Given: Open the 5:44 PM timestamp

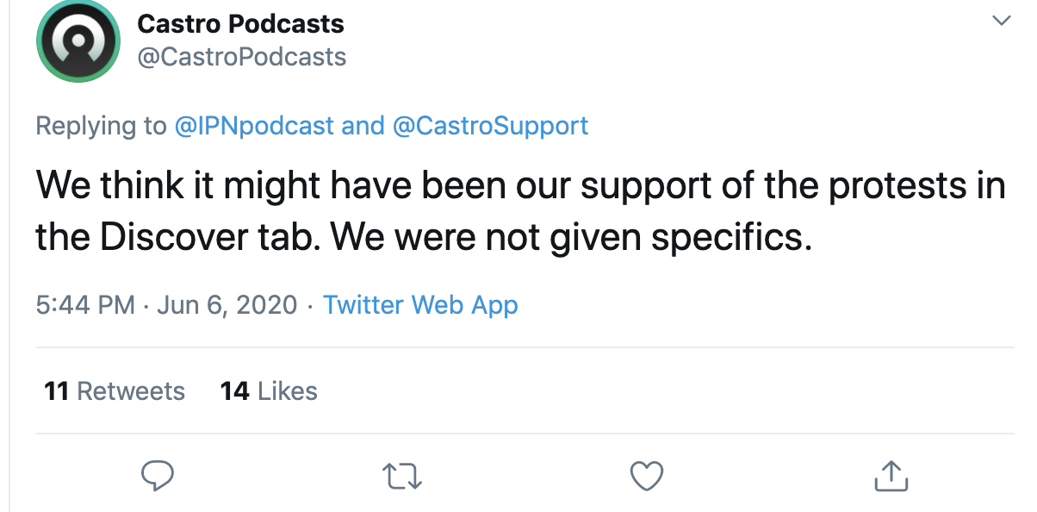Looking at the screenshot, I should coord(85,305).
